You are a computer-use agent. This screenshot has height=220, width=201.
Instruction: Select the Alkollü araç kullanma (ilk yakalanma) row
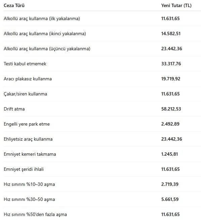(x=102, y=18)
